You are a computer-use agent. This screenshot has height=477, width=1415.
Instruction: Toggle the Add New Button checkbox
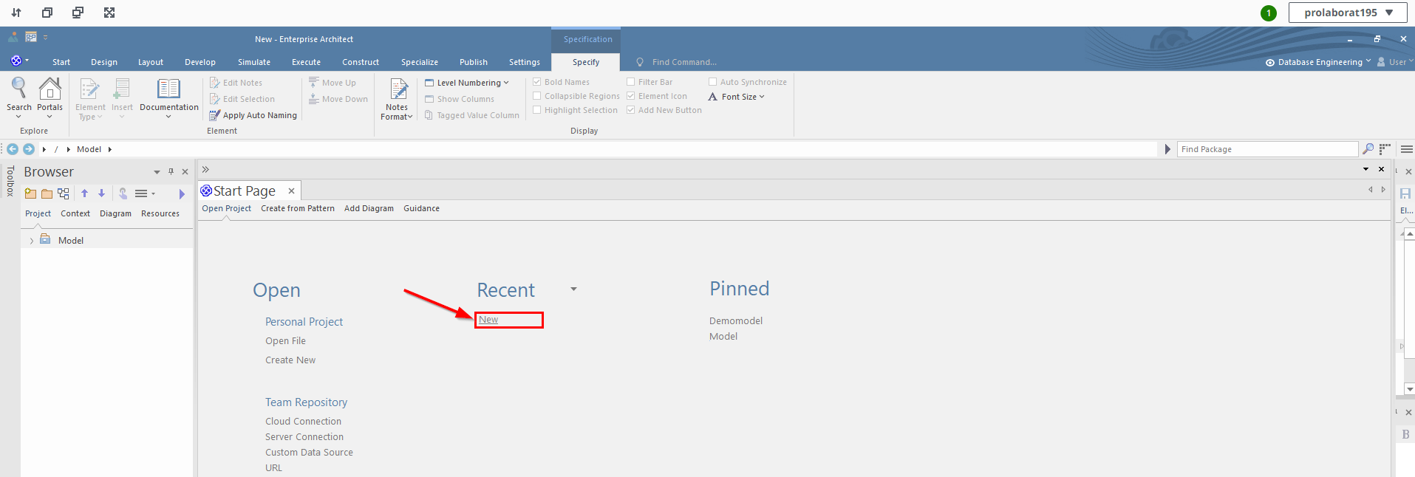(631, 110)
